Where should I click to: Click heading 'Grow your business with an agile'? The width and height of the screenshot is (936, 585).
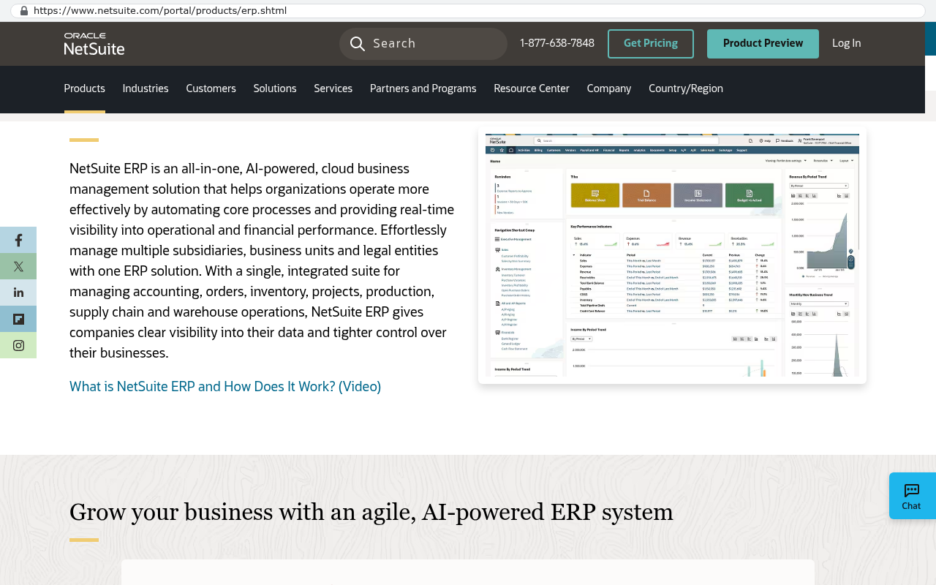(x=371, y=512)
